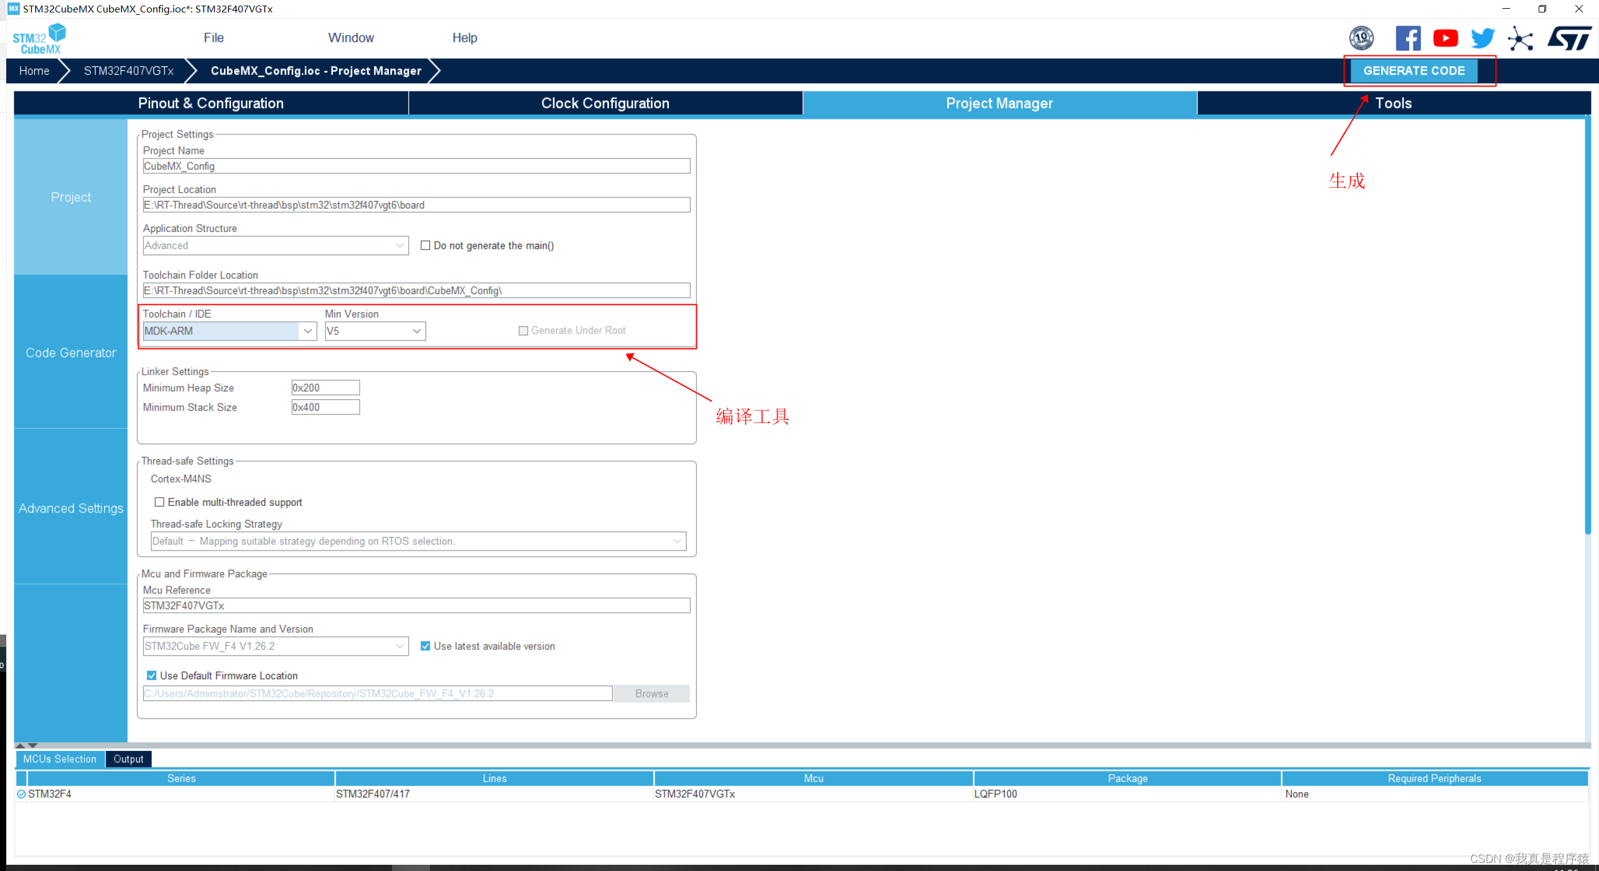The image size is (1599, 871).
Task: Open the 10-year anniversary badge icon
Action: [1361, 38]
